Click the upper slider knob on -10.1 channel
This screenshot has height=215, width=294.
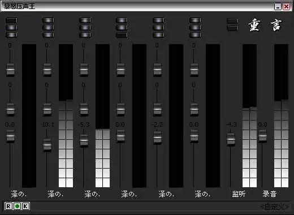click(47, 70)
